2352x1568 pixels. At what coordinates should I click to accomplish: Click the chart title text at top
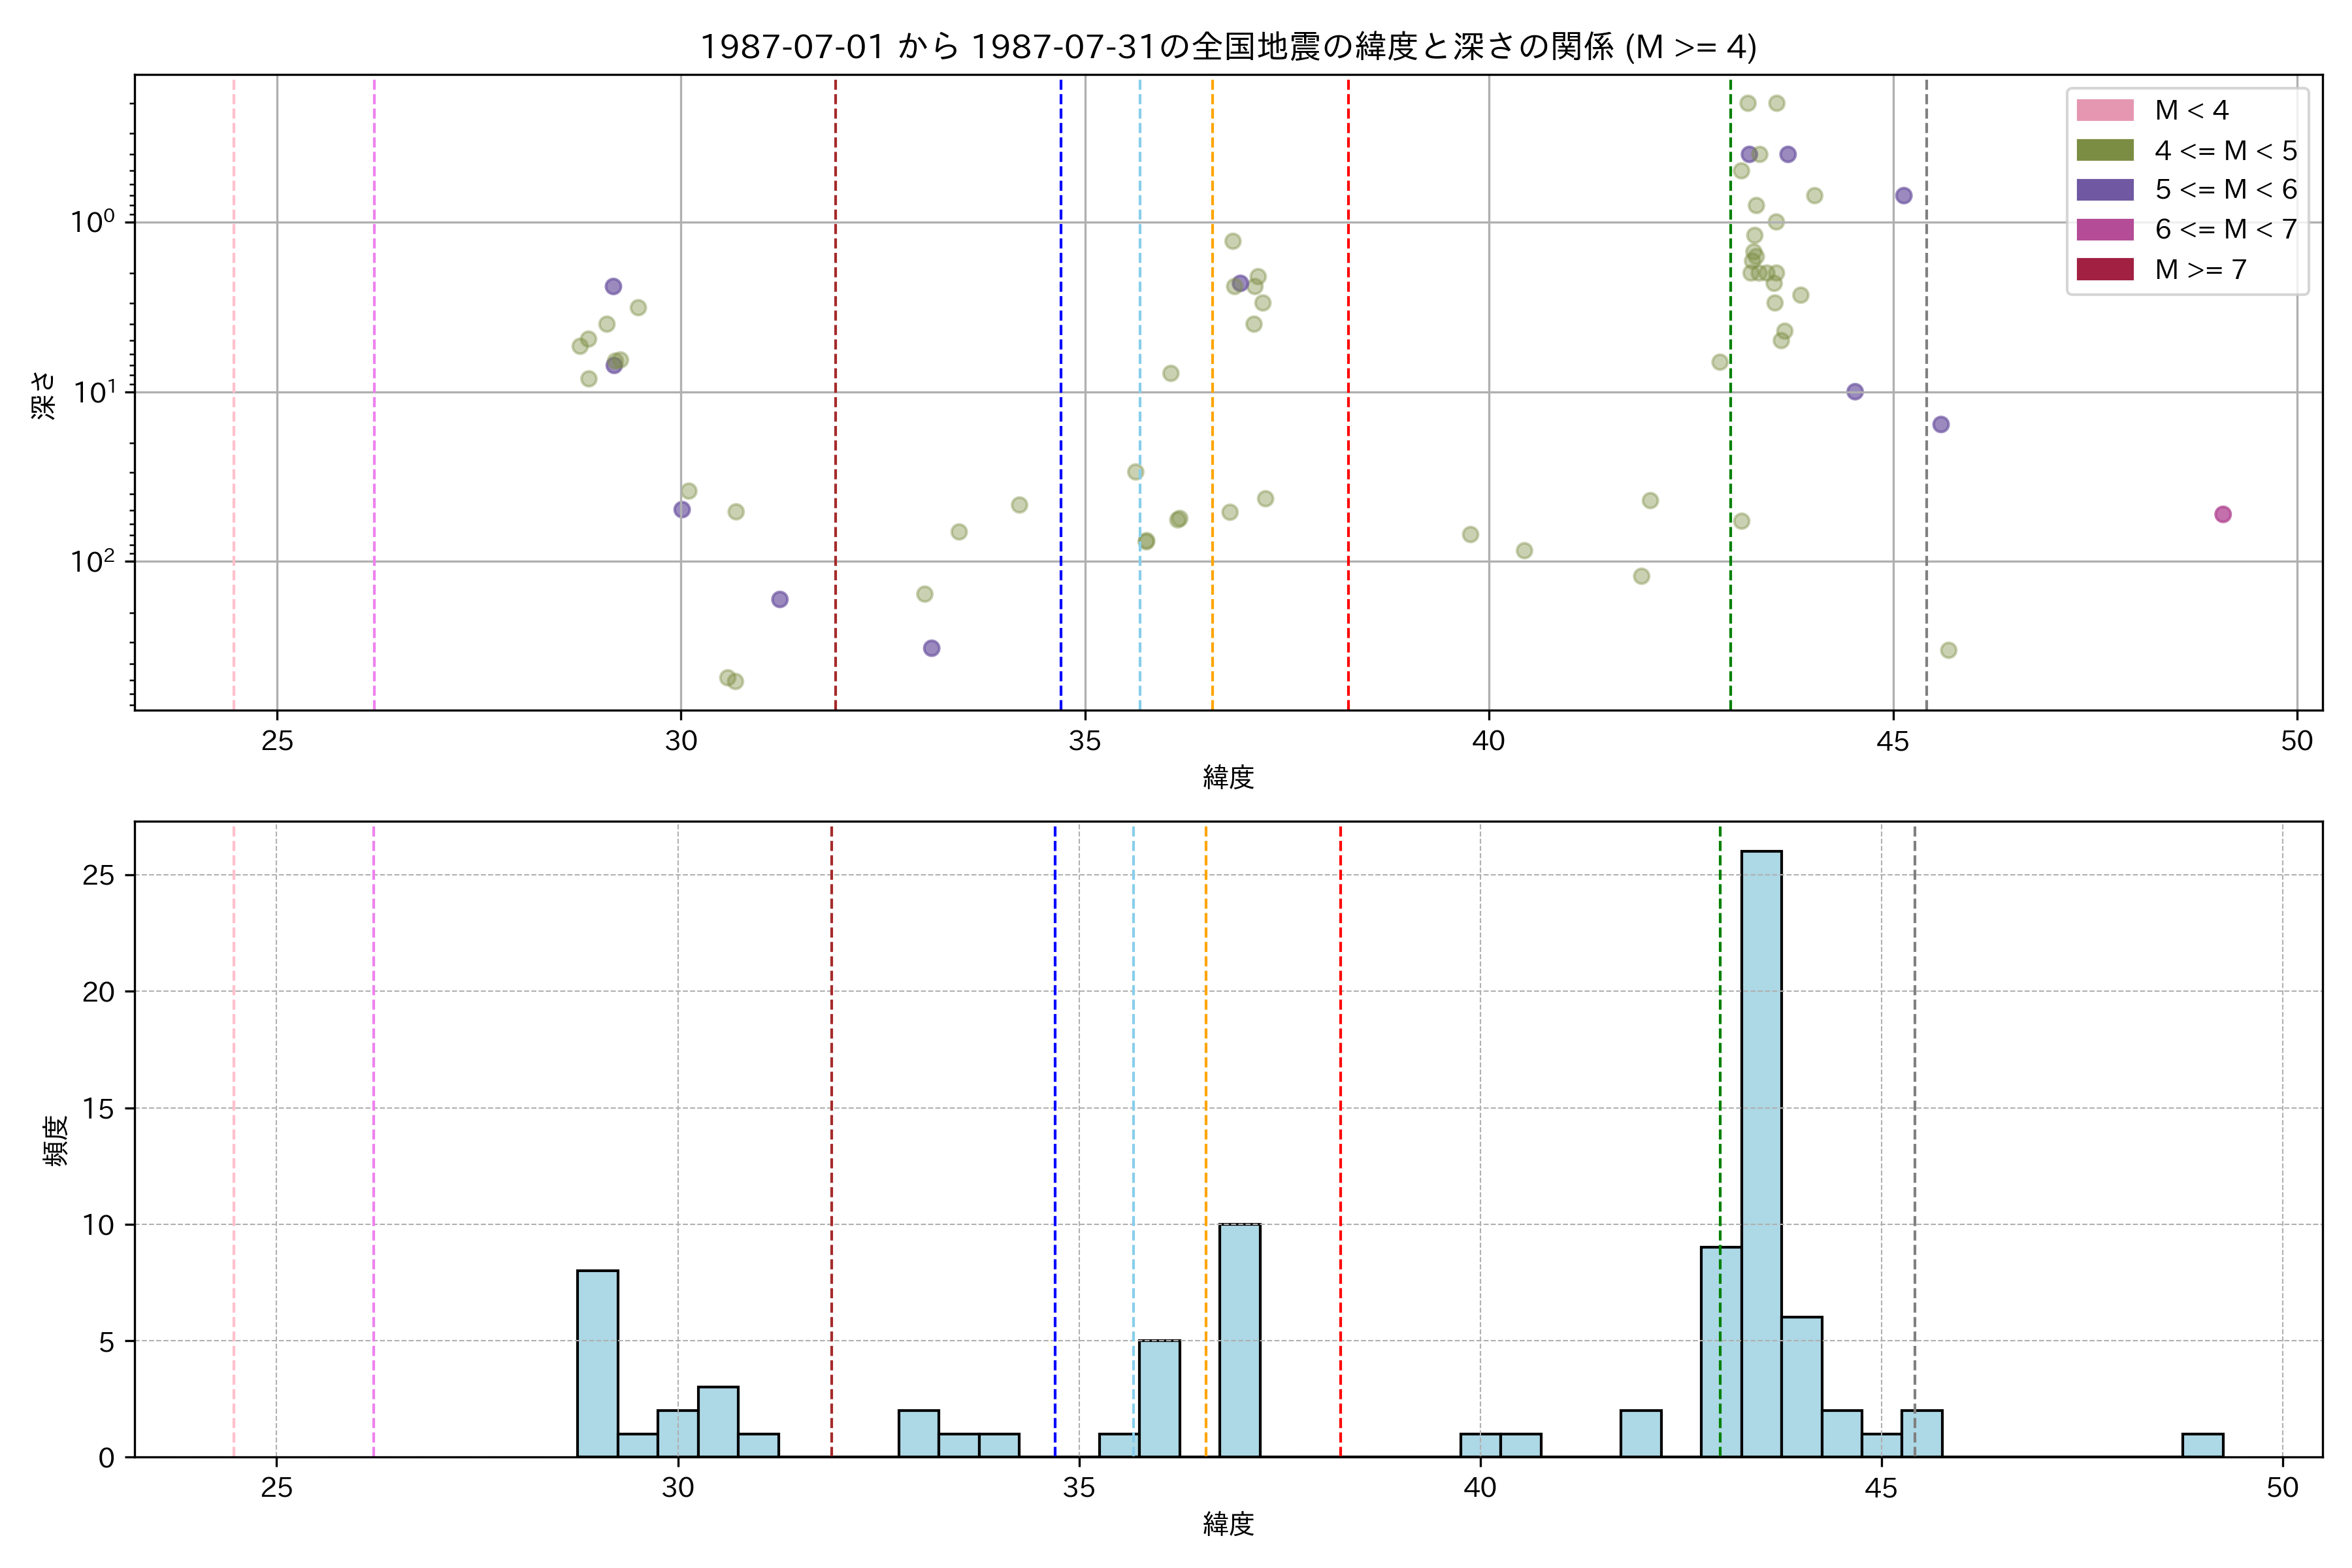coord(1228,47)
